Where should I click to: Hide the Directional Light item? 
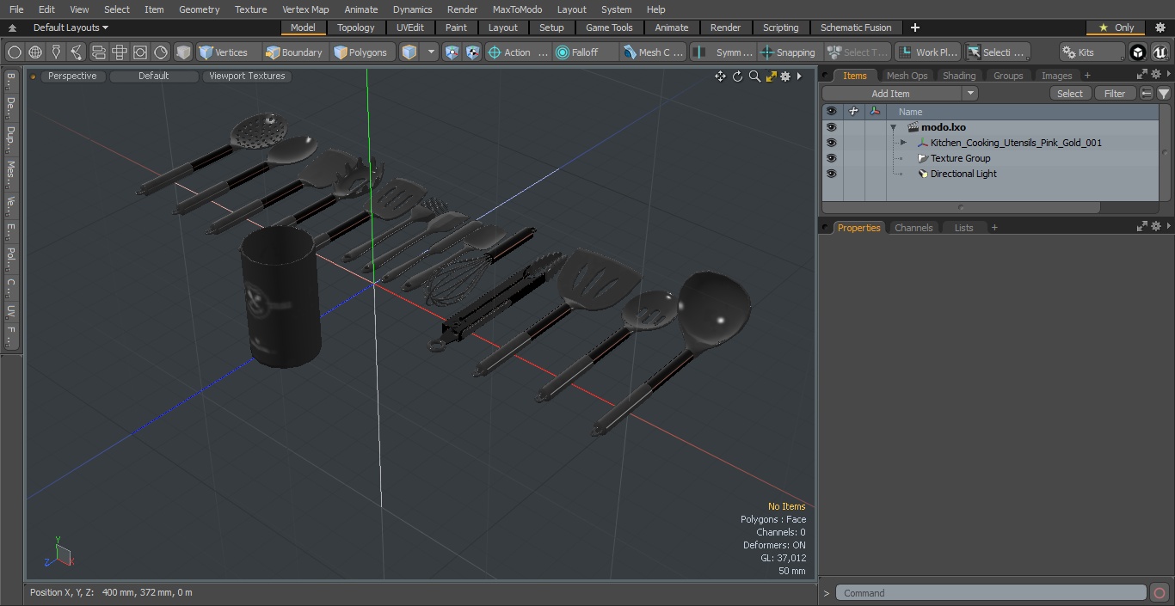tap(831, 174)
